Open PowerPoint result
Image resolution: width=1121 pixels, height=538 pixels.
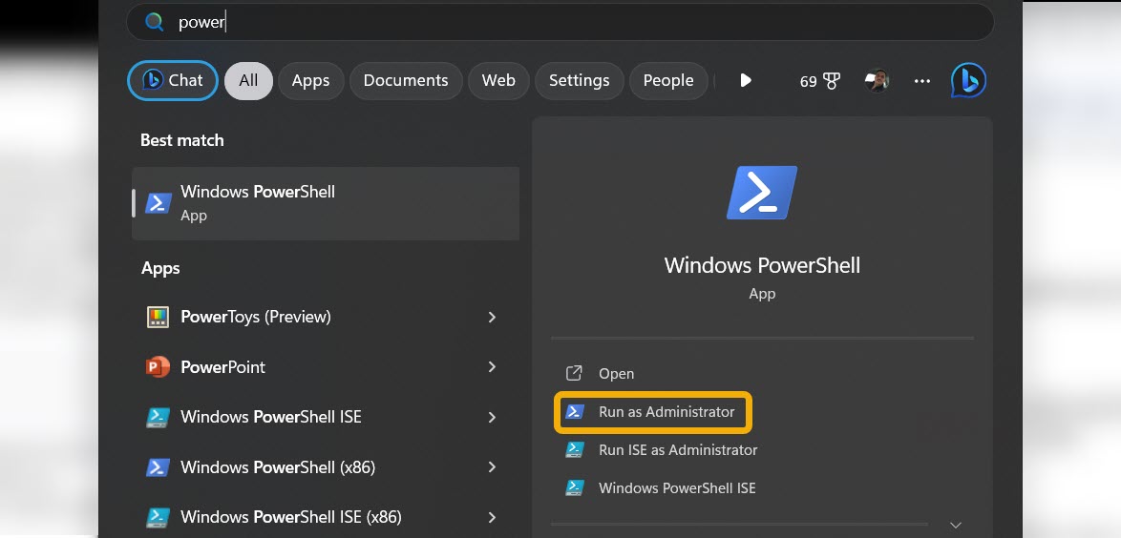click(x=326, y=366)
